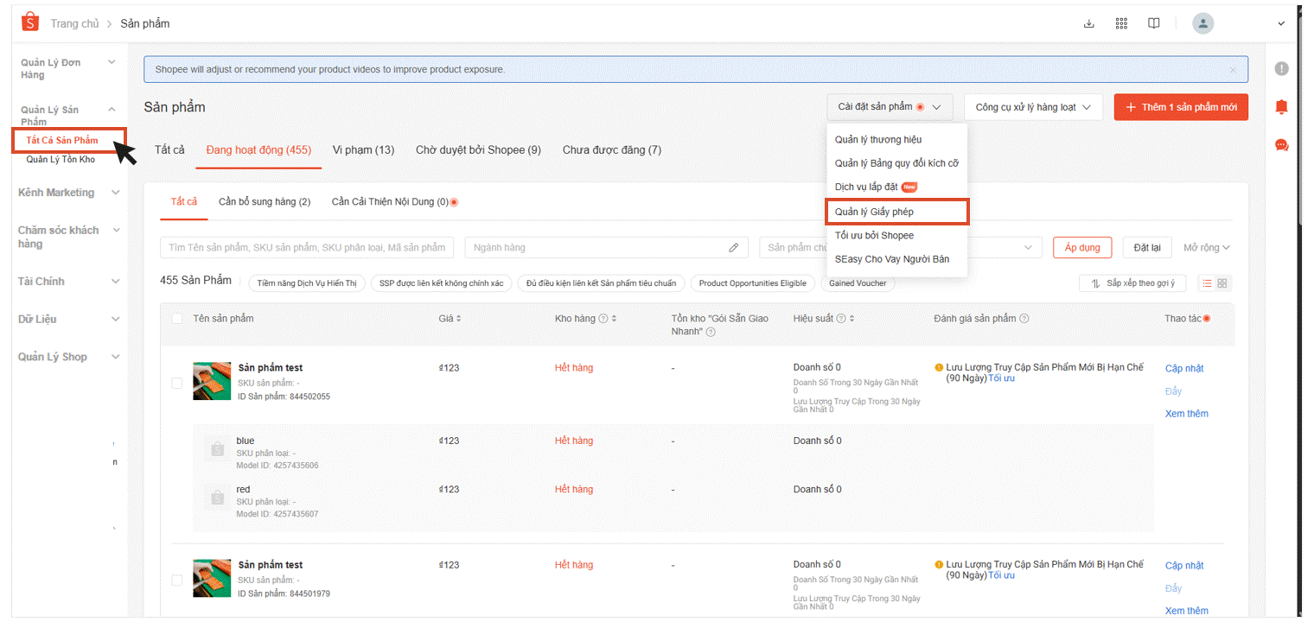
Task: Click the help icon beside Kho hàng
Action: [x=603, y=319]
